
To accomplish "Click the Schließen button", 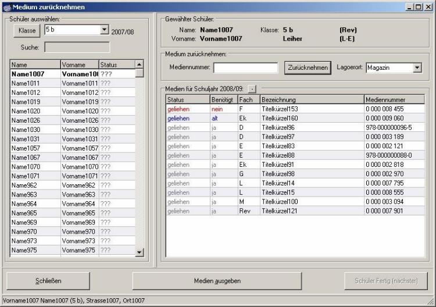I will coord(48,281).
